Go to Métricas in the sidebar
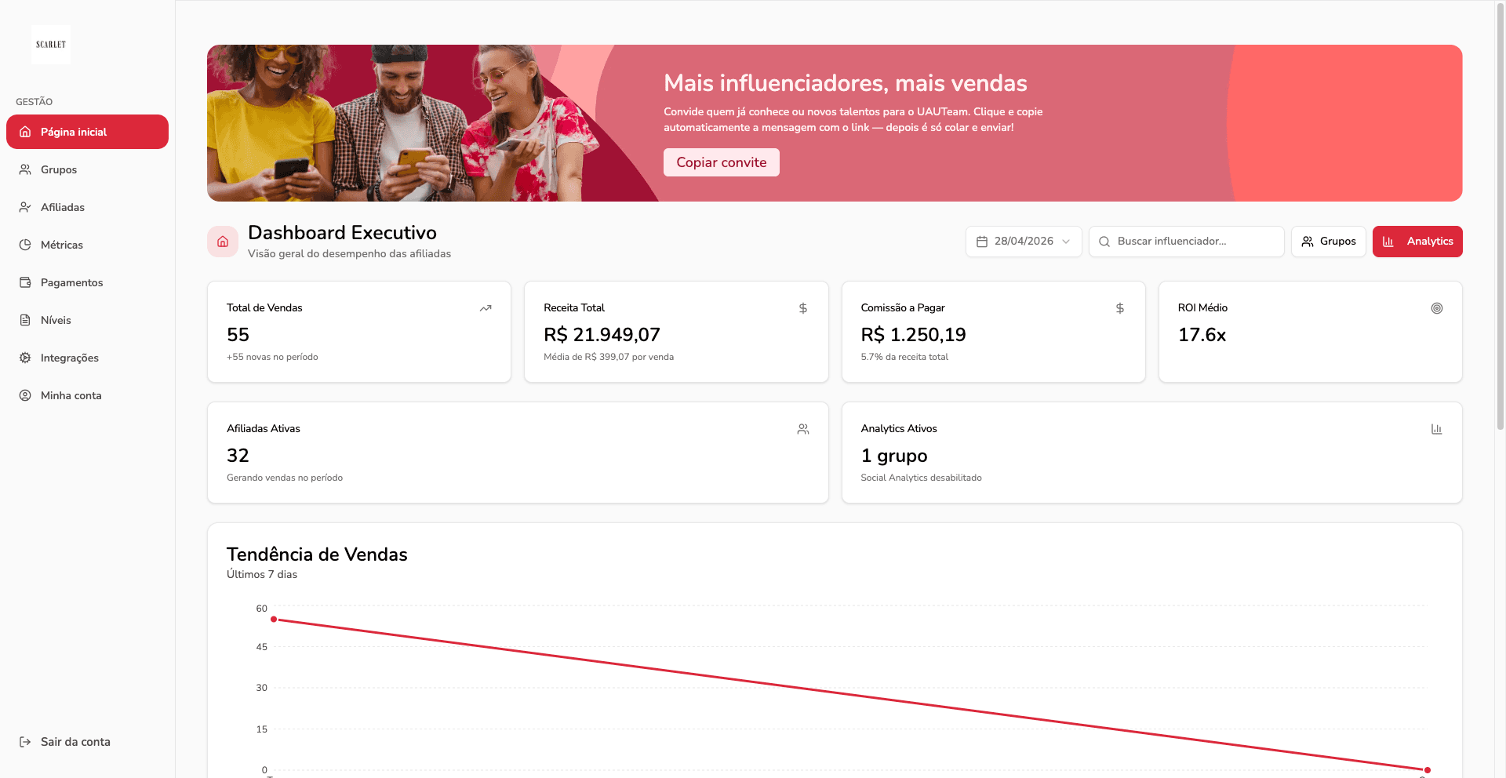1506x778 pixels. pos(61,245)
